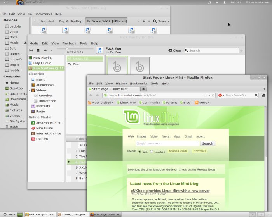The height and width of the screenshot is (217, 272).
Task: Open the Bookmarks menu in file manager
Action: click(43, 14)
